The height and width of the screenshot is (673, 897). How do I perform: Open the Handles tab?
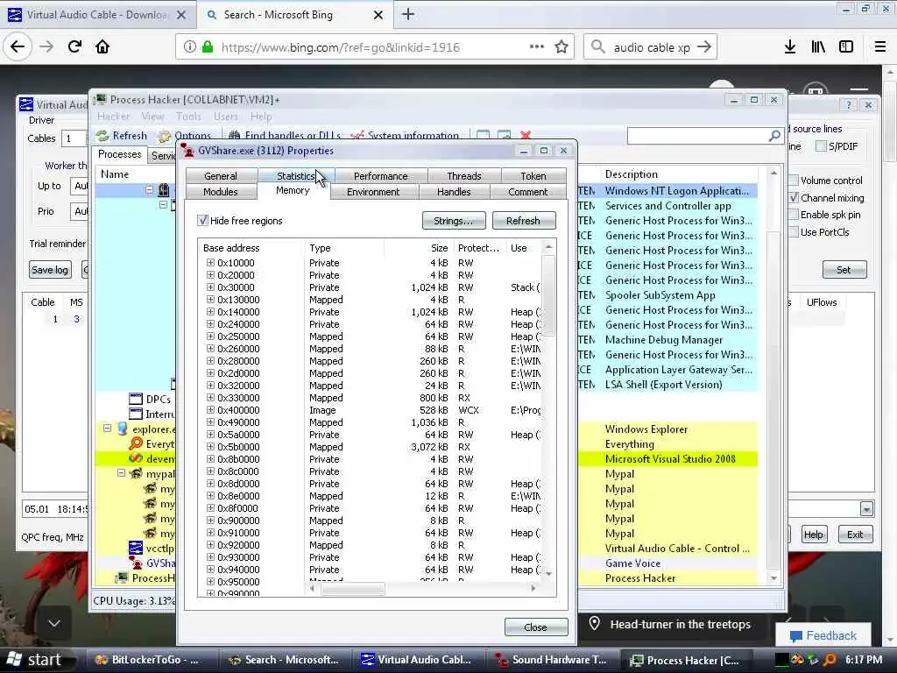(454, 192)
